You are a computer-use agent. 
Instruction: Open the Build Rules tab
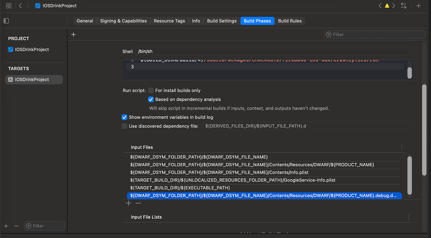click(290, 21)
